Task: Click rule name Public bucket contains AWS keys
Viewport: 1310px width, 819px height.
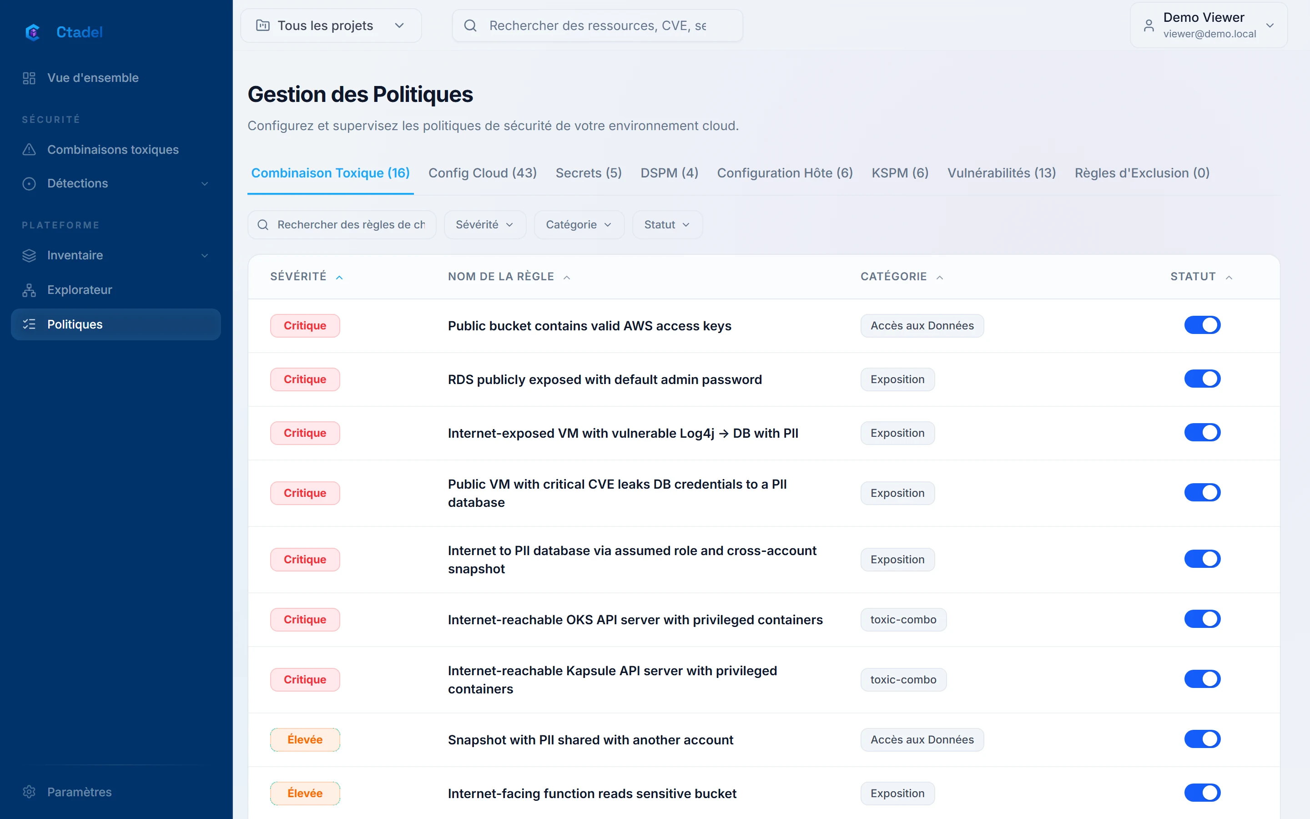Action: point(589,325)
